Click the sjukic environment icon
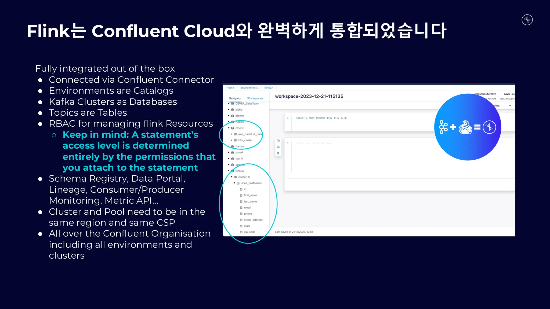 [233, 110]
